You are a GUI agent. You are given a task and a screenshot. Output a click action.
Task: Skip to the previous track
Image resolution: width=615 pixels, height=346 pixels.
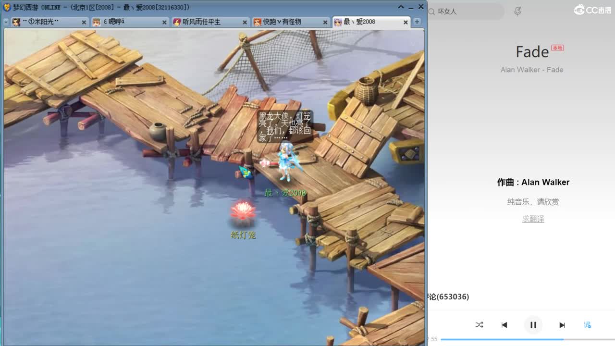[x=504, y=325]
